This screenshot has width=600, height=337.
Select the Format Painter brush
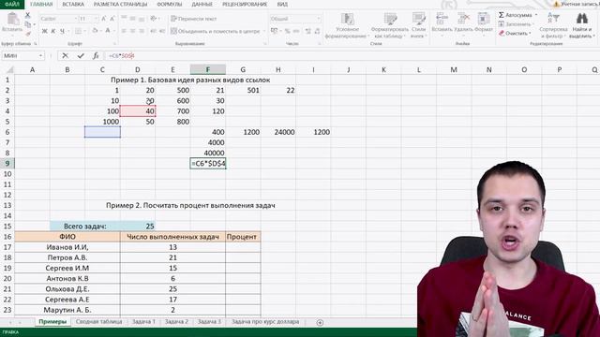[x=27, y=34]
